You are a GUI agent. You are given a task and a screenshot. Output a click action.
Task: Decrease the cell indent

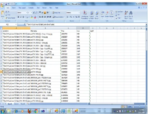pyautogui.click(x=48, y=17)
